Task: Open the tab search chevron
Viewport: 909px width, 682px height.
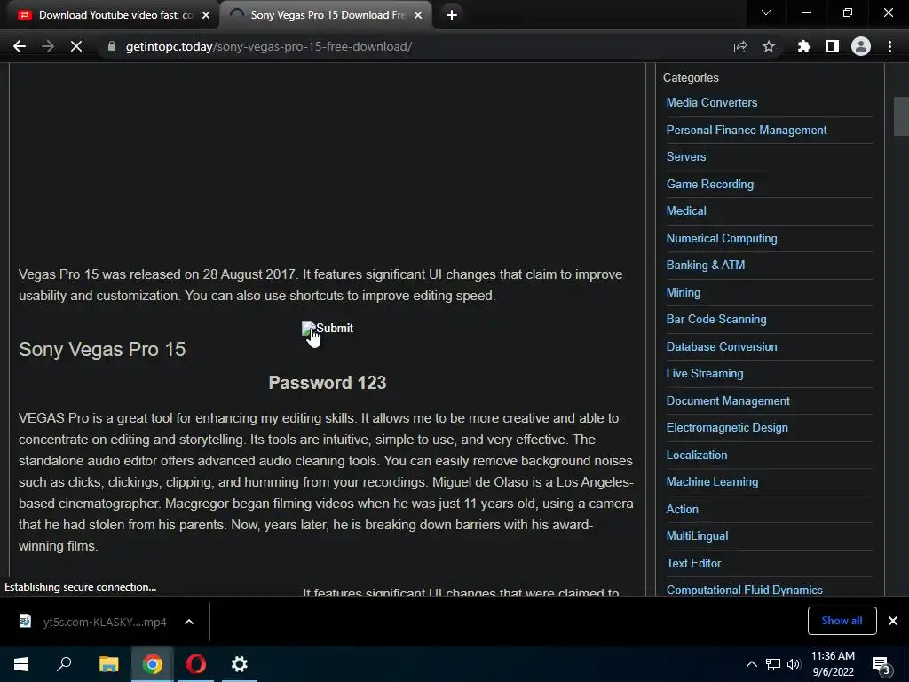Action: coord(766,12)
